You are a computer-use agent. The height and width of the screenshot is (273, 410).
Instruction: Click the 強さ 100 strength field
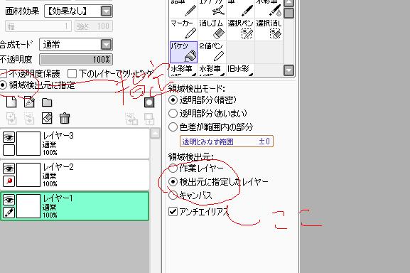[94, 26]
